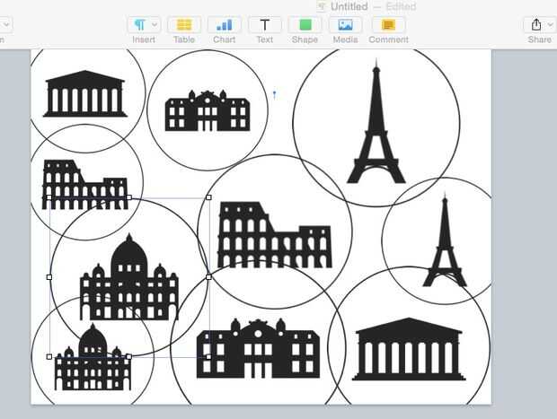
Task: Select the small Colosseum silhouette
Action: (85, 185)
